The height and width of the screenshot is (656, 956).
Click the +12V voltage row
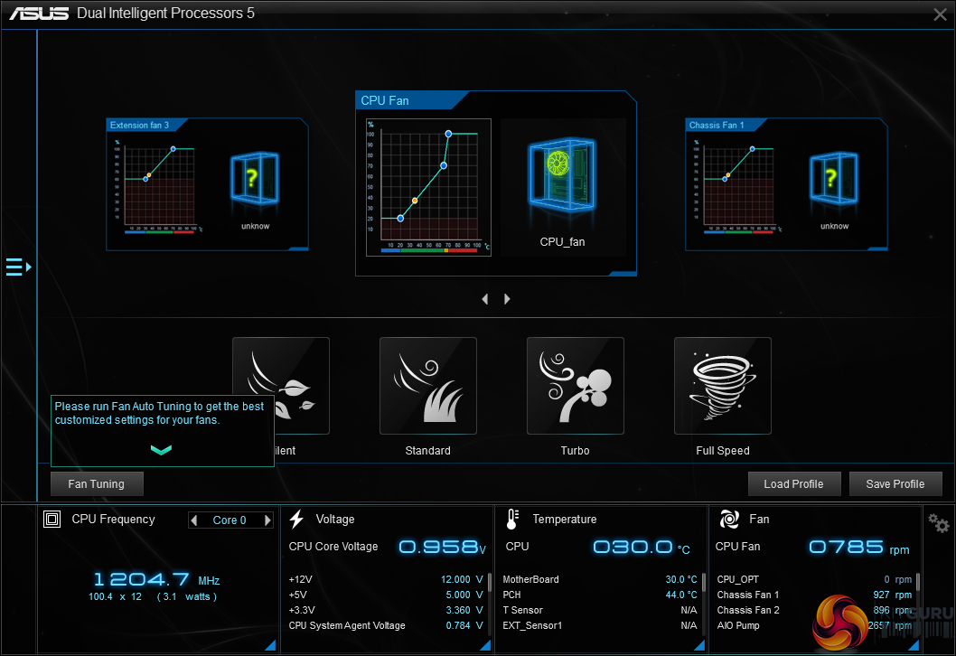click(x=386, y=579)
